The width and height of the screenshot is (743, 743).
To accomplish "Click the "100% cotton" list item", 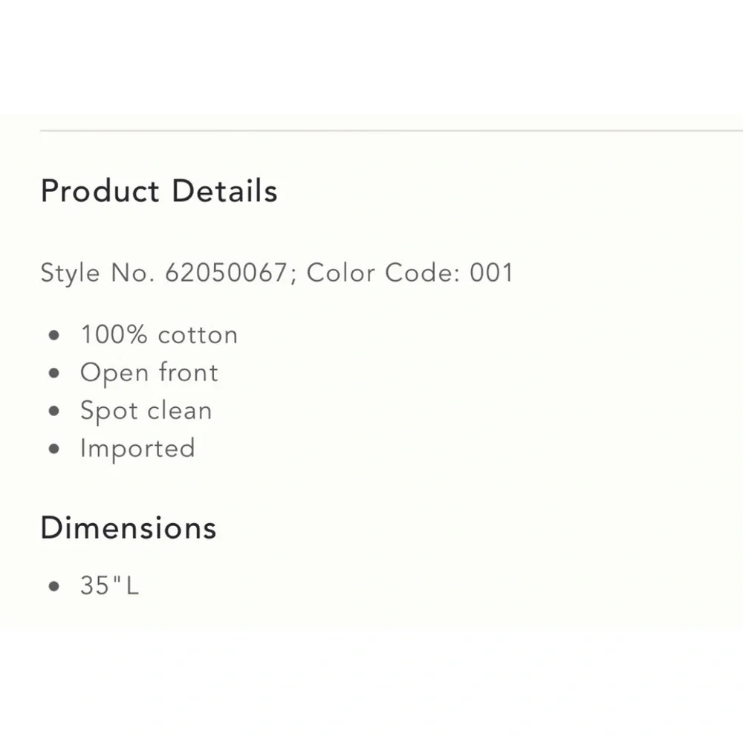I will click(x=159, y=334).
